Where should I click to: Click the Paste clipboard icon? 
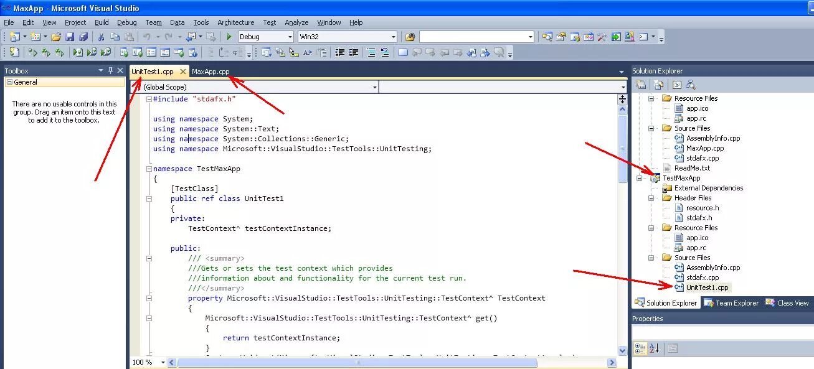click(128, 37)
